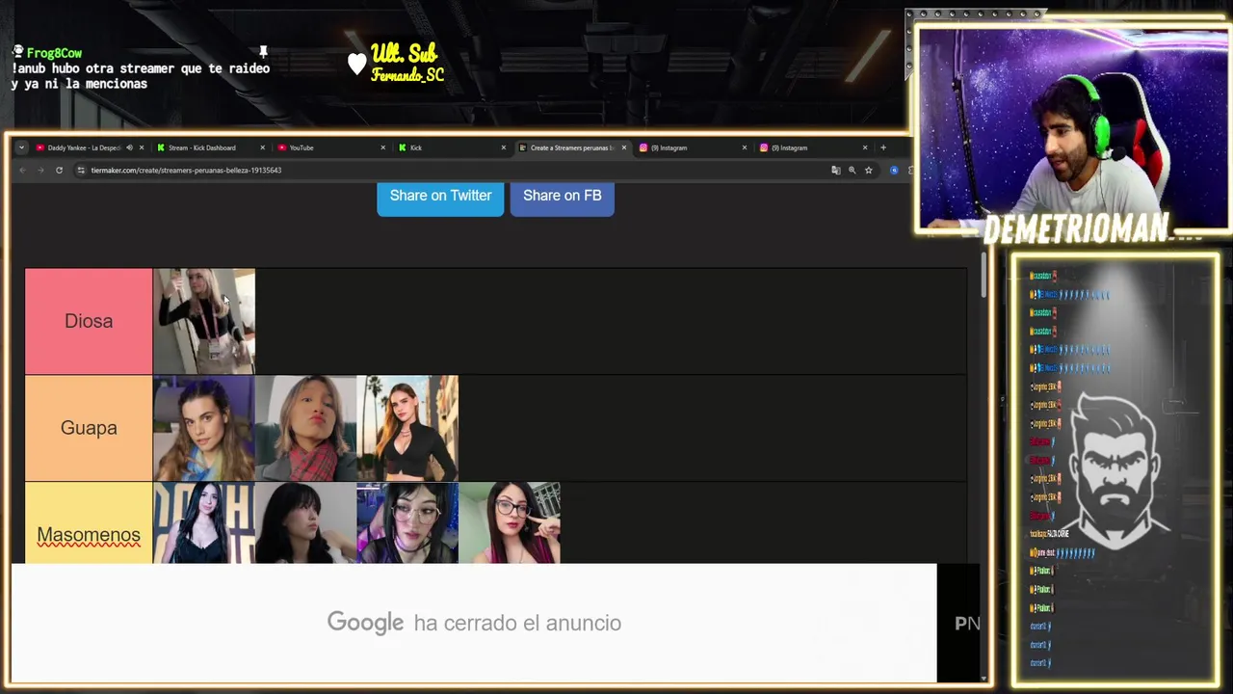
Task: Click the DEMETRIOMAN name banner
Action: click(1077, 228)
